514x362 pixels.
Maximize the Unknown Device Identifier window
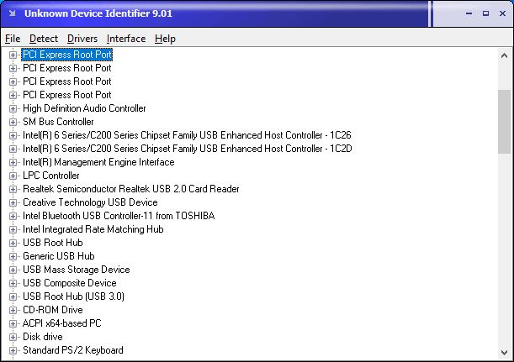pos(485,13)
